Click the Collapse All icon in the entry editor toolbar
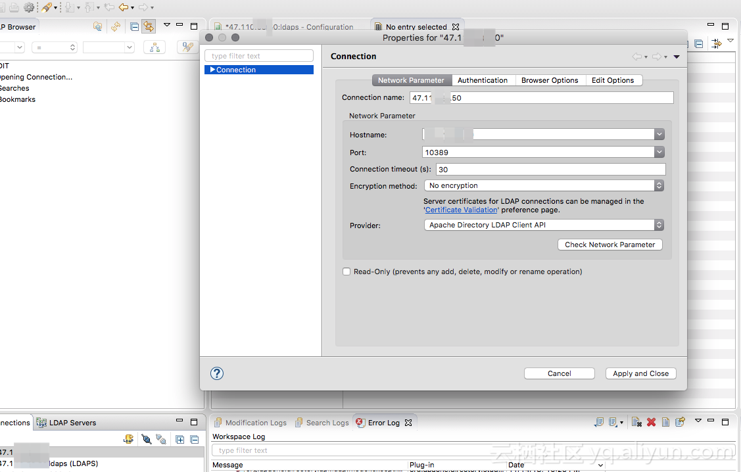Image resolution: width=741 pixels, height=472 pixels. coord(699,44)
